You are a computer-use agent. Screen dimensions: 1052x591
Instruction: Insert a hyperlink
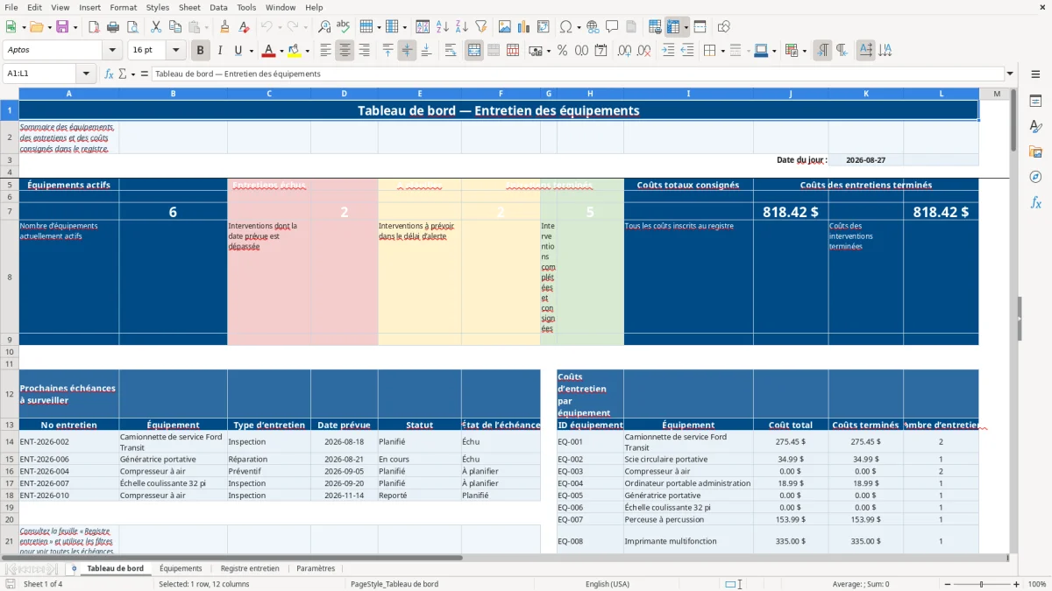(593, 27)
